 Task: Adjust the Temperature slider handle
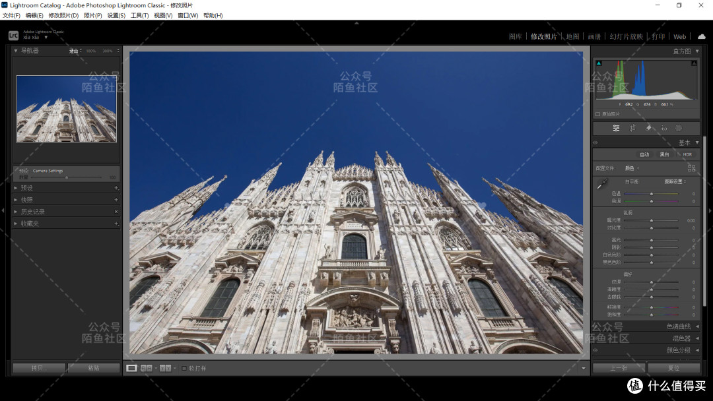pyautogui.click(x=651, y=194)
